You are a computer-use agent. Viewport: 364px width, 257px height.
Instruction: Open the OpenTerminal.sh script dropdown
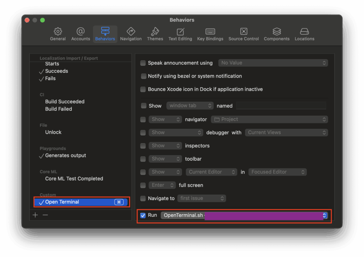[x=244, y=215]
